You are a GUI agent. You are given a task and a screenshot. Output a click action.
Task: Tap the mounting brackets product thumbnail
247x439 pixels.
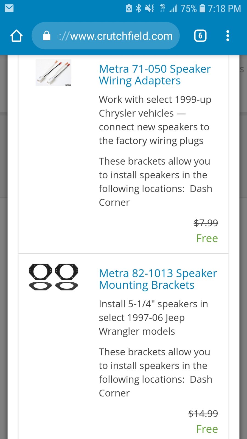[54, 277]
